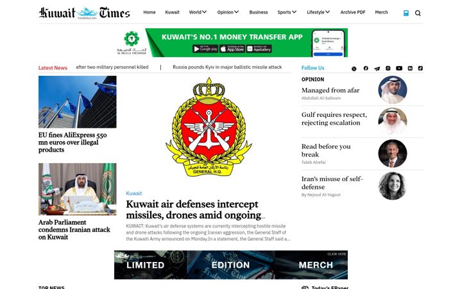Open the EU flags article thumbnail
This screenshot has height=289, width=462.
click(78, 101)
